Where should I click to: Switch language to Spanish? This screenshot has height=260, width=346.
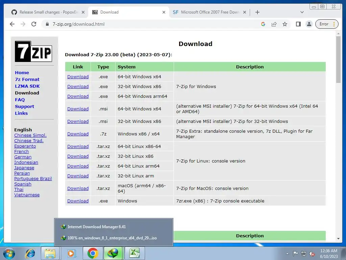coord(23,184)
